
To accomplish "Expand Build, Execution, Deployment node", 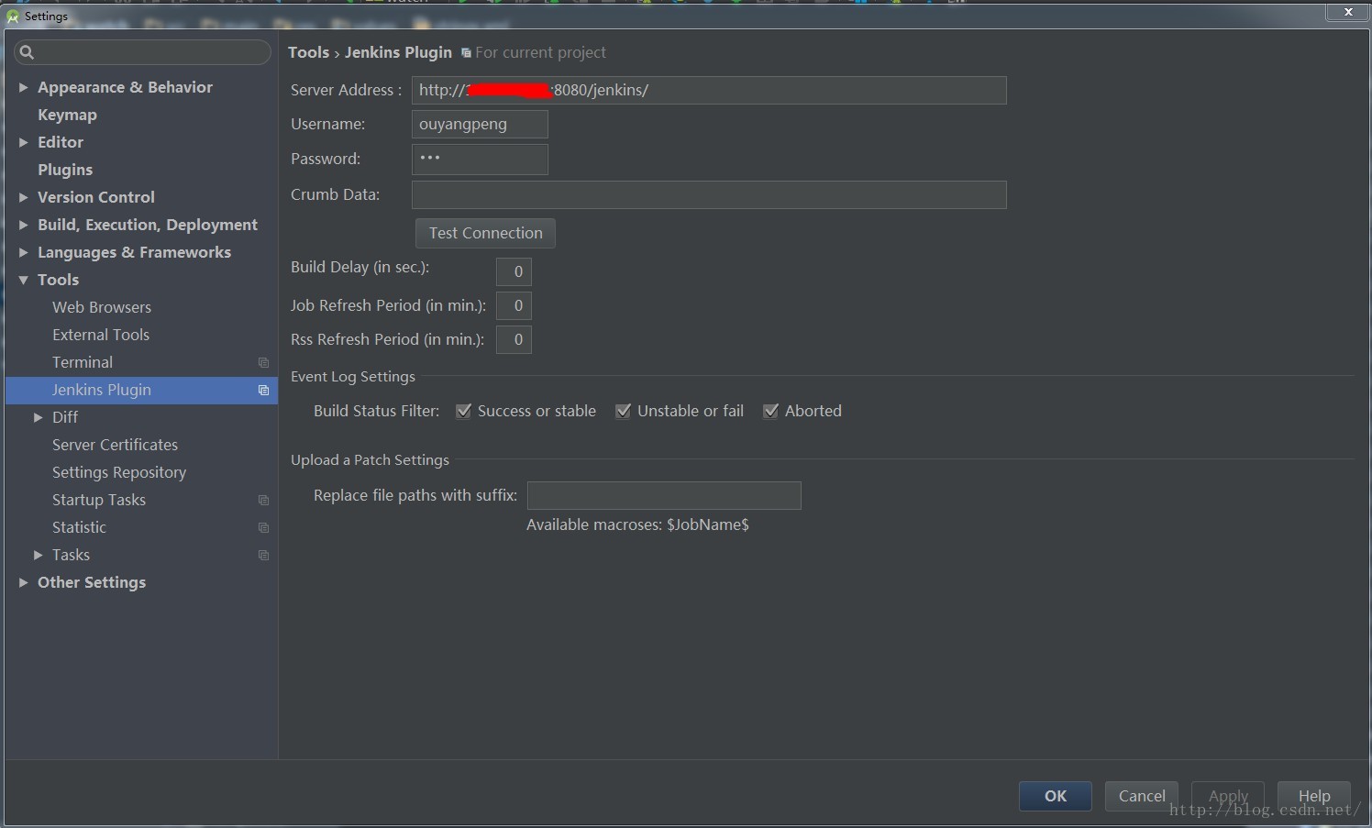I will click(x=23, y=225).
